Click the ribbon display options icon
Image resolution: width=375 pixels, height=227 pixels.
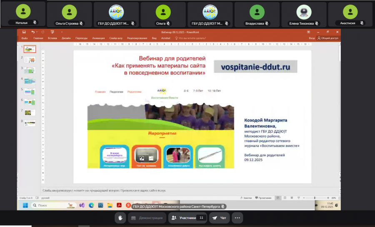pos(309,32)
